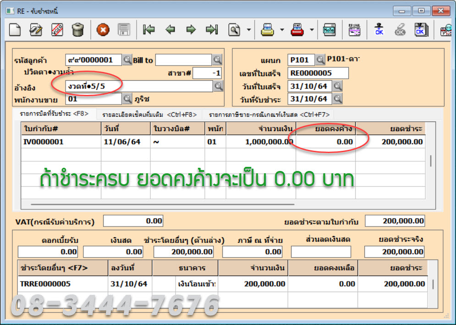Click the ชำระโดยอื่นๆ 200,000.00 field

pos(183,252)
